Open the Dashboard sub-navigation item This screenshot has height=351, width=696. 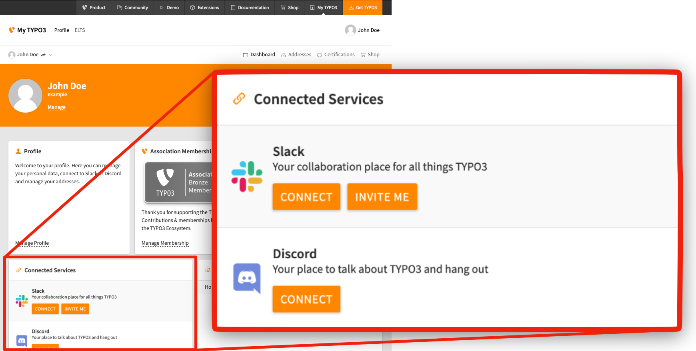(x=259, y=55)
